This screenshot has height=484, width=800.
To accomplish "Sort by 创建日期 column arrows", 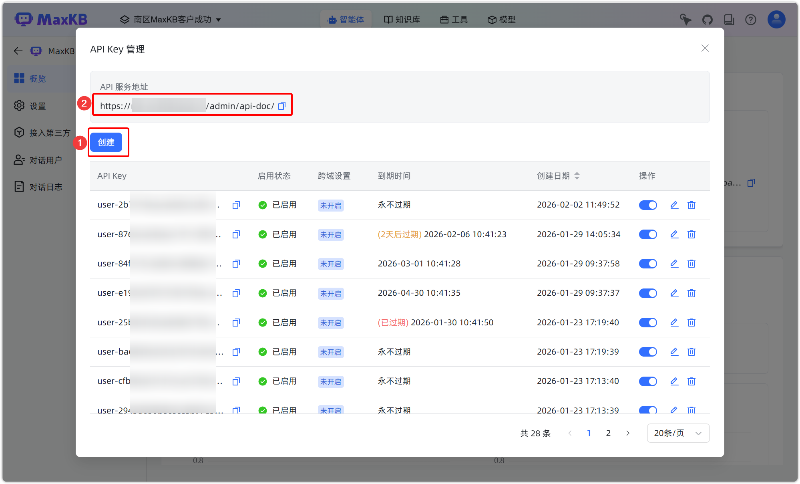I will point(577,176).
